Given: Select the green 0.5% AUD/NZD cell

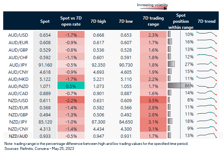Looking at the screenshot, I should [71, 85].
